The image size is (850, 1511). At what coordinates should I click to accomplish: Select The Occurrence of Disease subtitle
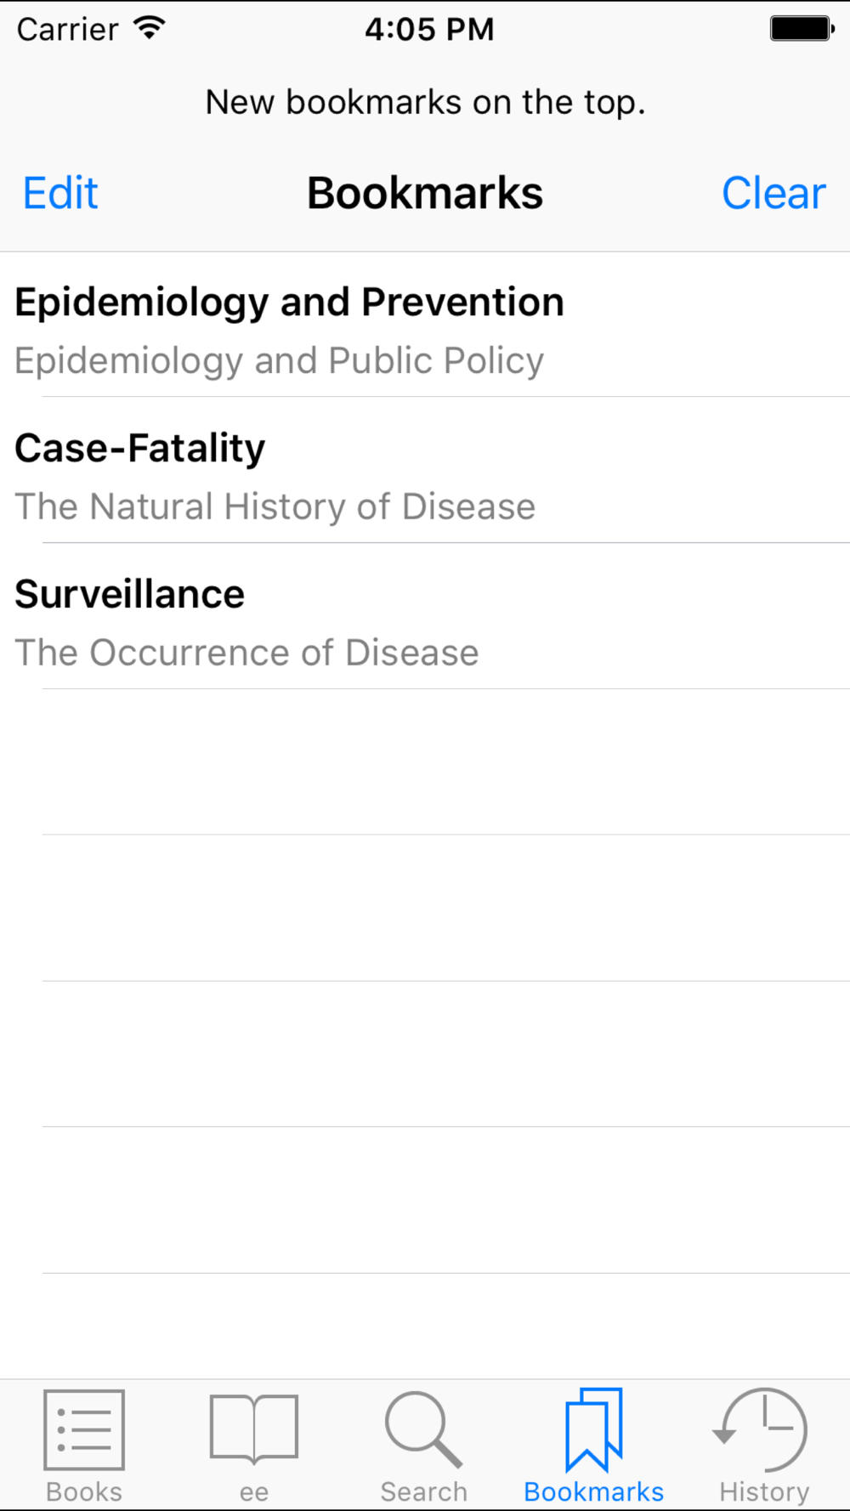(246, 653)
